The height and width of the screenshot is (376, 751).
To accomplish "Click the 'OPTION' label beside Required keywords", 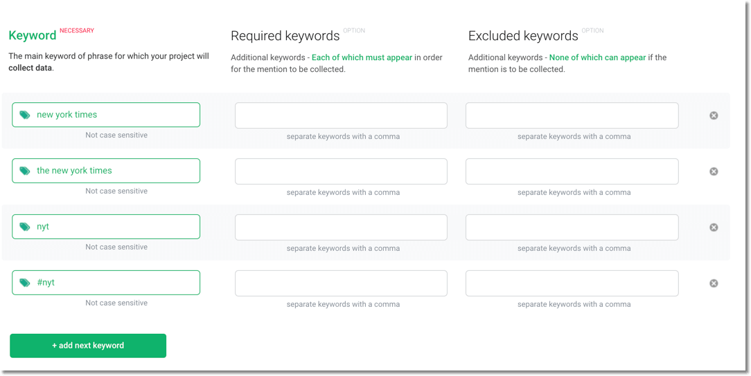I will tap(354, 30).
